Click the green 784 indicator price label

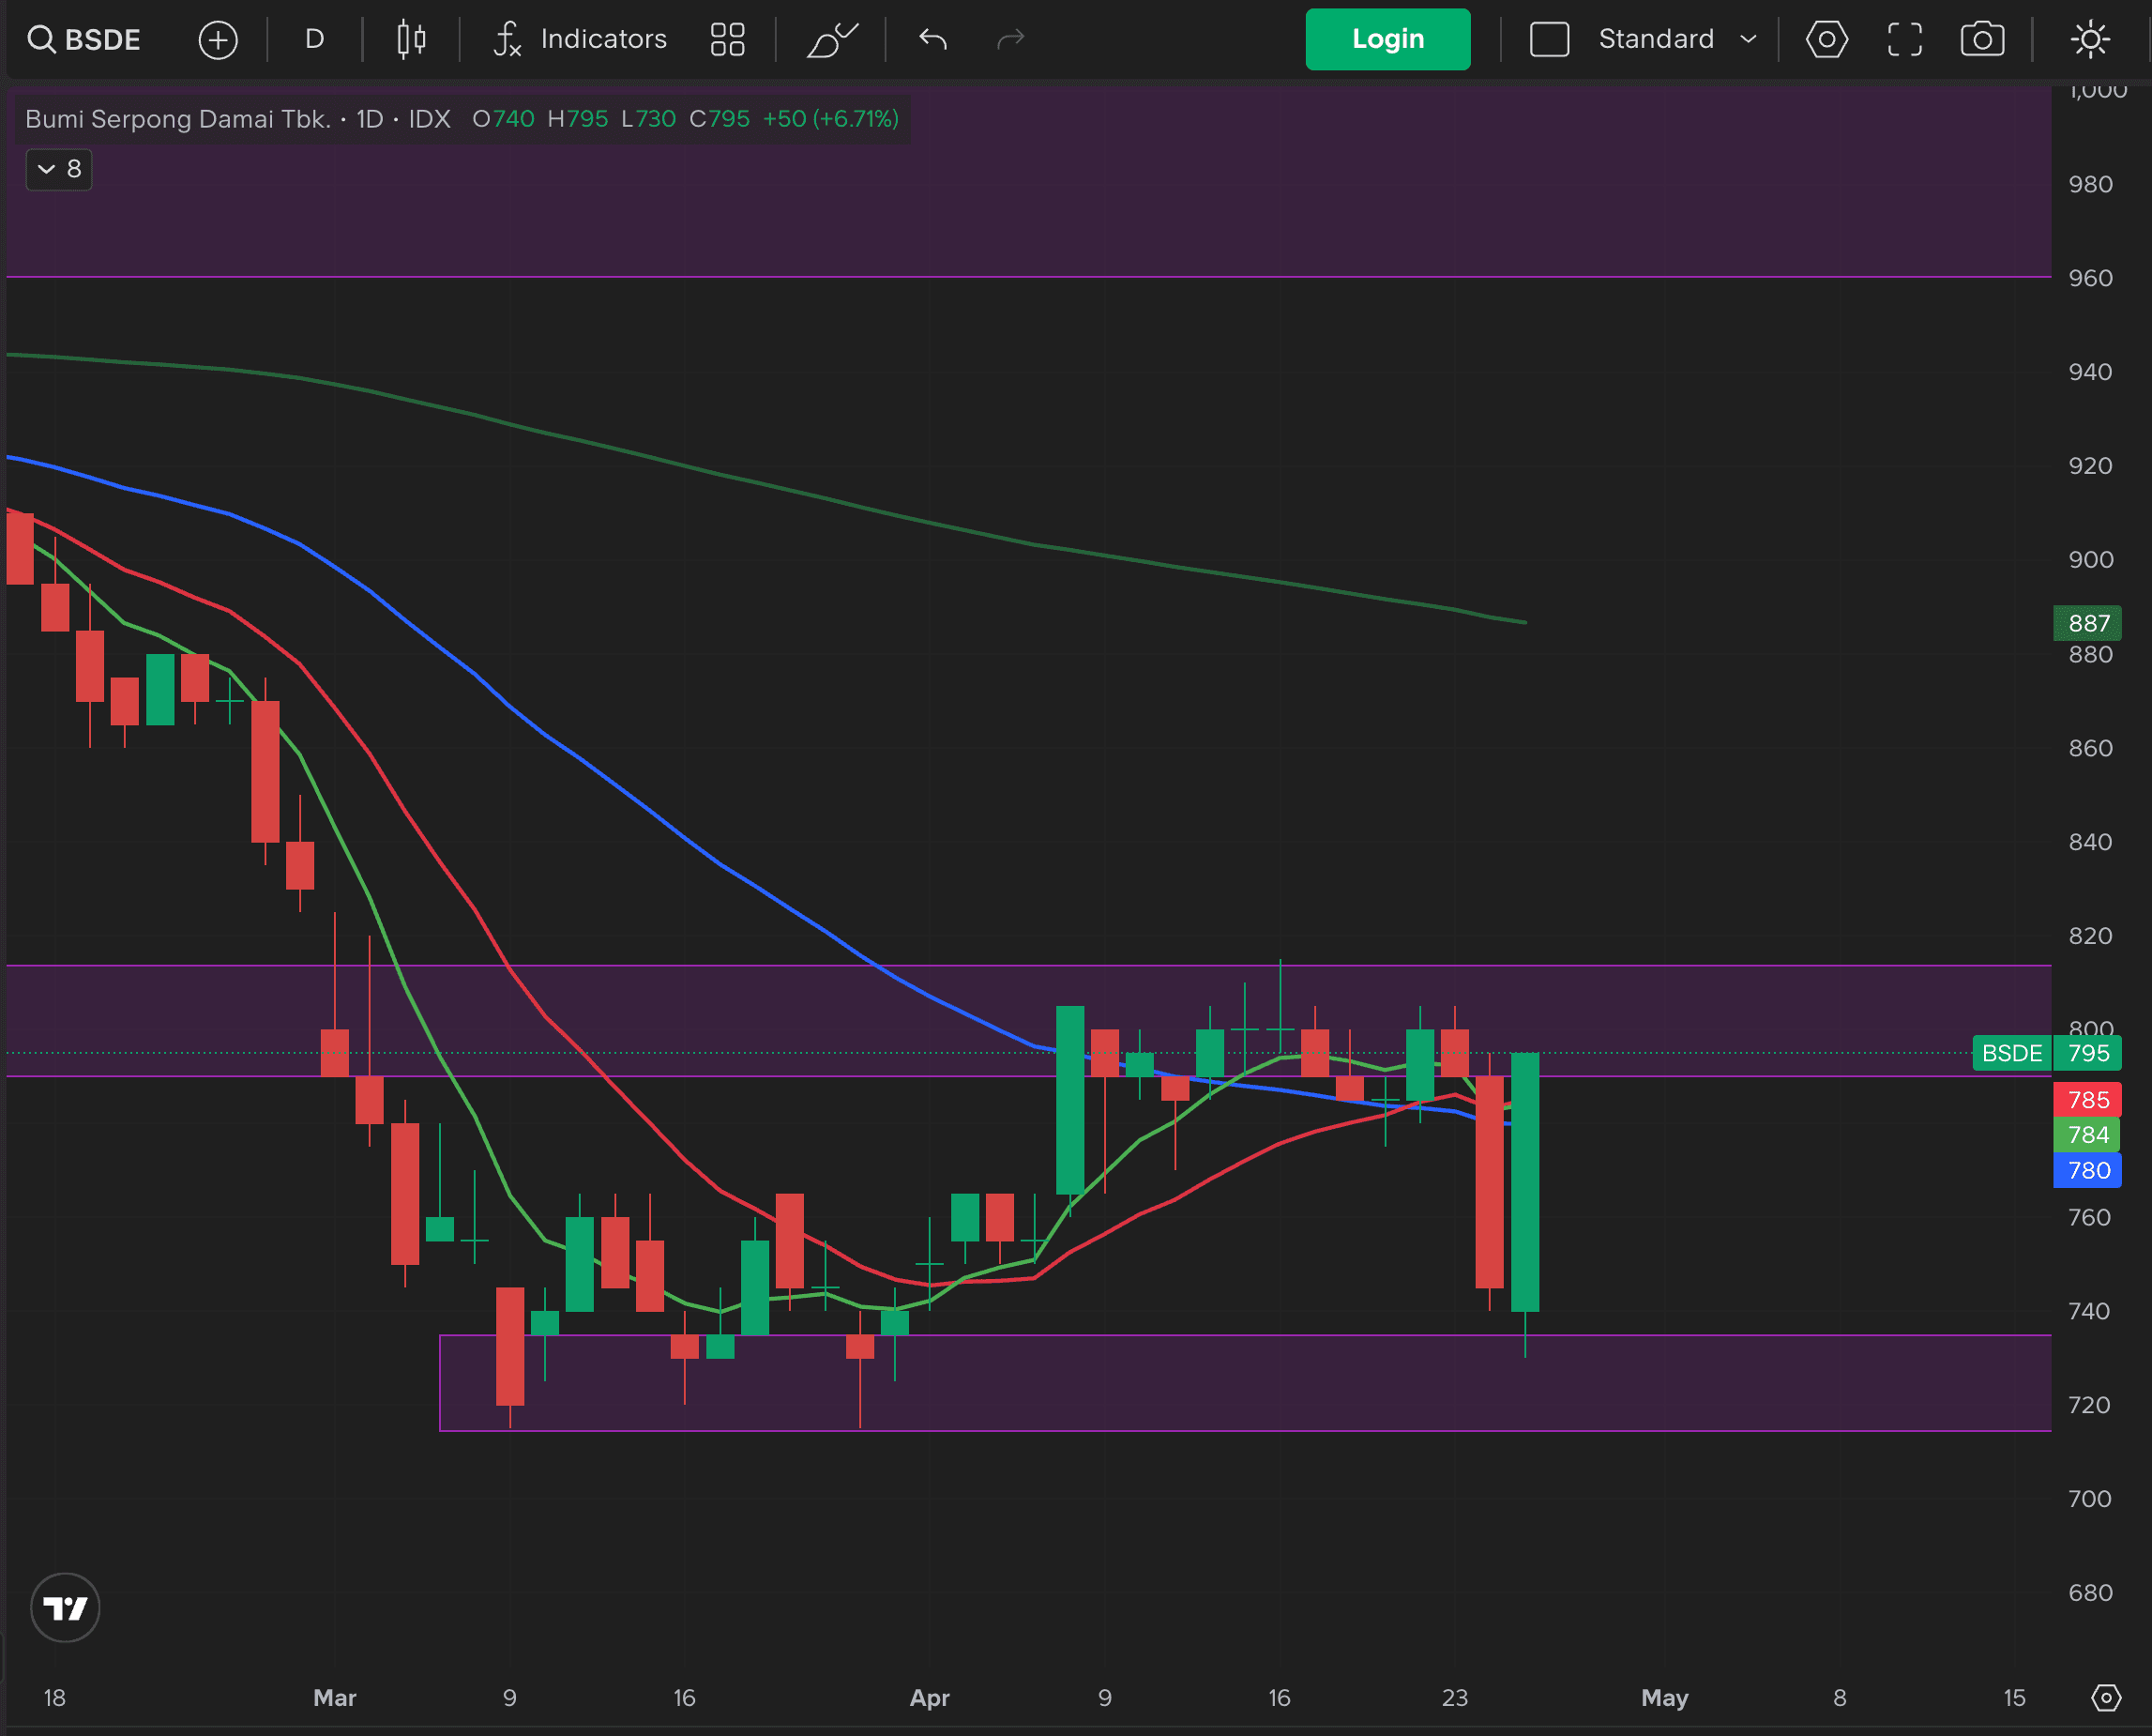point(2087,1135)
